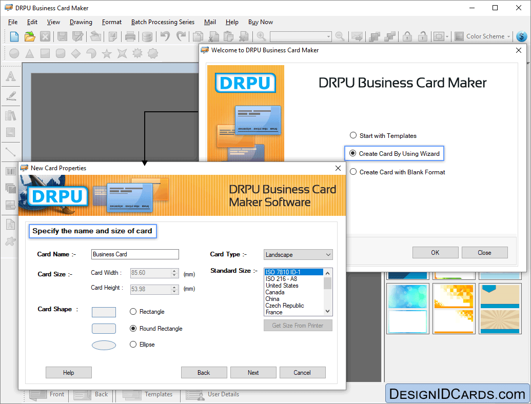Select the signature pen tool in sidebar
This screenshot has height=404, width=531.
pos(11,96)
